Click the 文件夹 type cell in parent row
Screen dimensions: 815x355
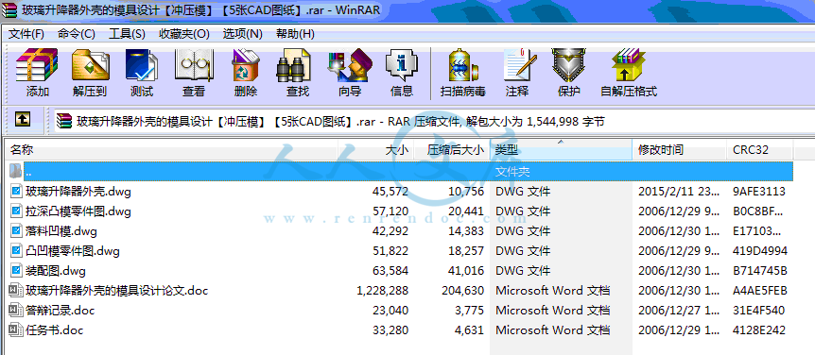coord(512,171)
